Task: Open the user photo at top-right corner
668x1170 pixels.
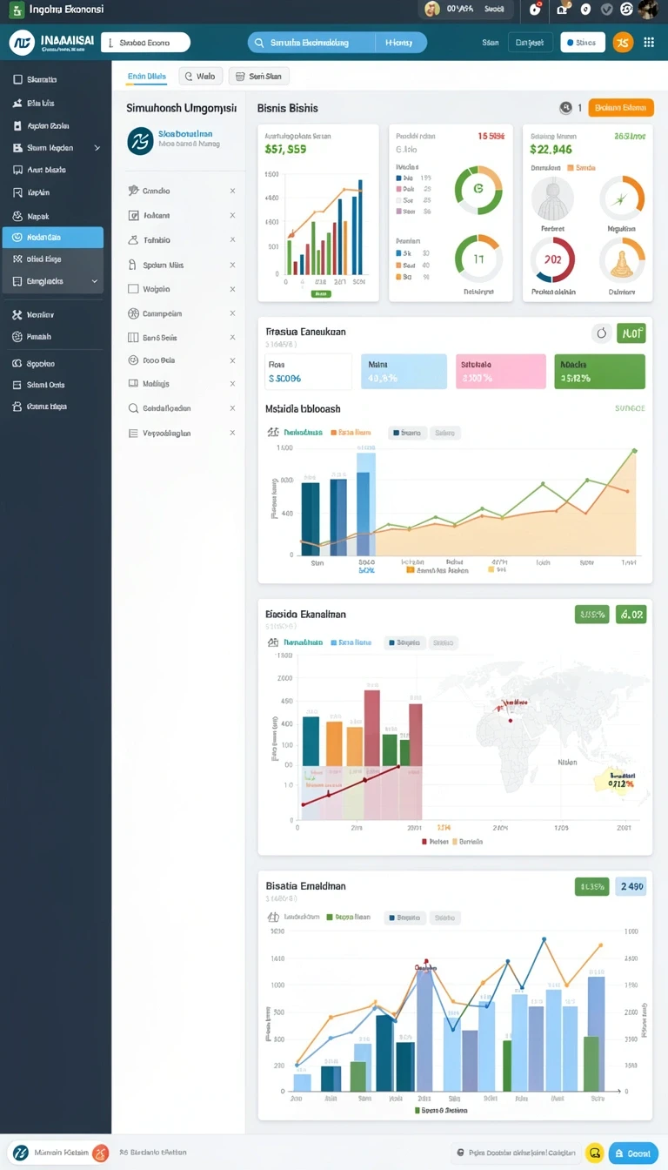Action: point(647,9)
